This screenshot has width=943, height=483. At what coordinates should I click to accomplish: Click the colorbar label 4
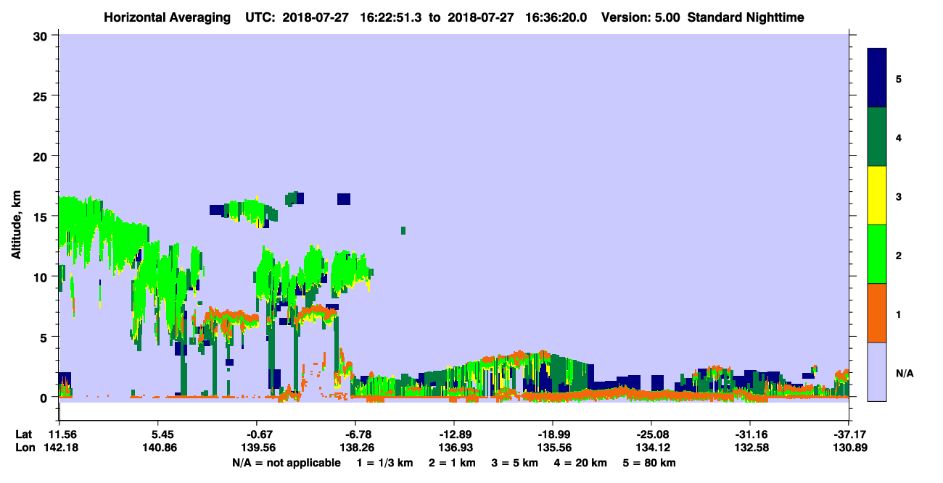(899, 137)
